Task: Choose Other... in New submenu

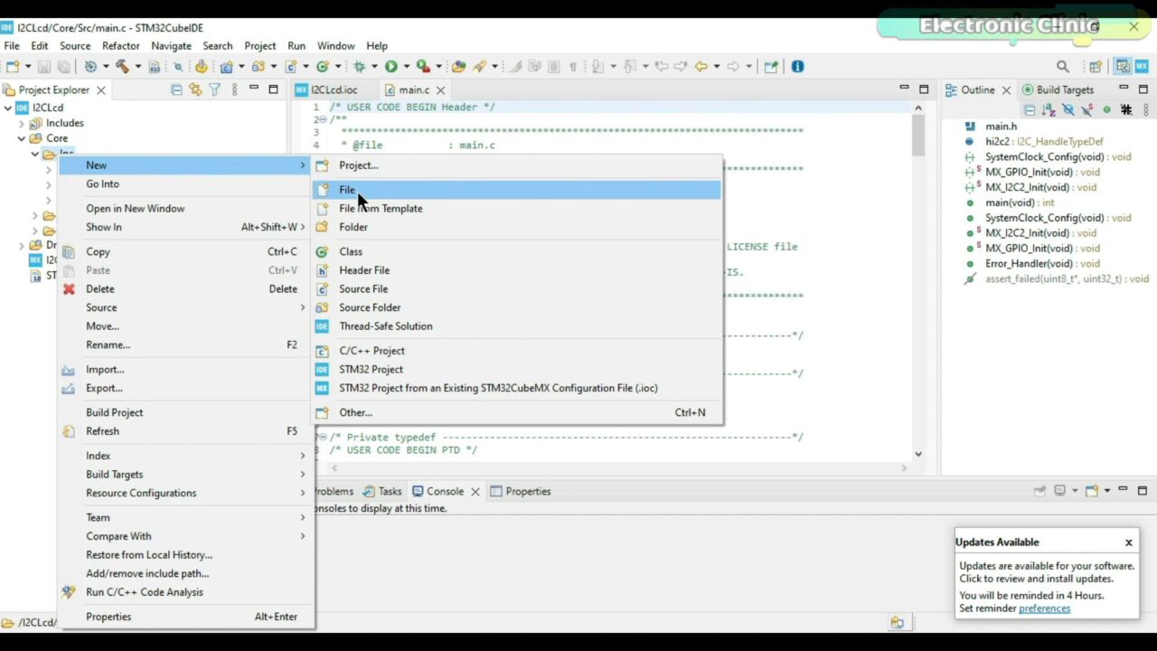Action: (x=517, y=412)
